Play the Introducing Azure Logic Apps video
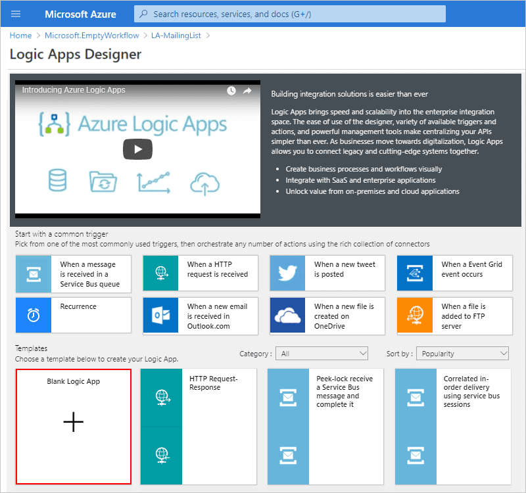Image resolution: width=526 pixels, height=493 pixels. [137, 149]
